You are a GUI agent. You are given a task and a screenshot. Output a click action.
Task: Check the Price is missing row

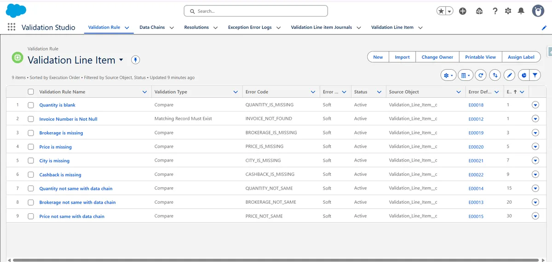pyautogui.click(x=31, y=147)
